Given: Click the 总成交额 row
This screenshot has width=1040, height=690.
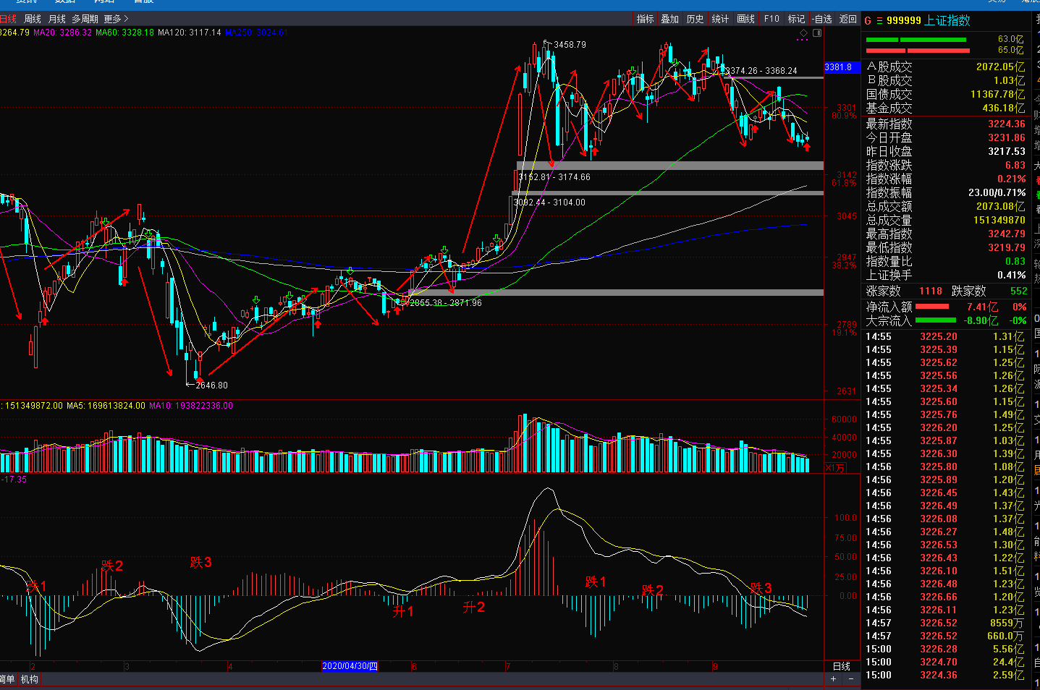Looking at the screenshot, I should click(945, 206).
